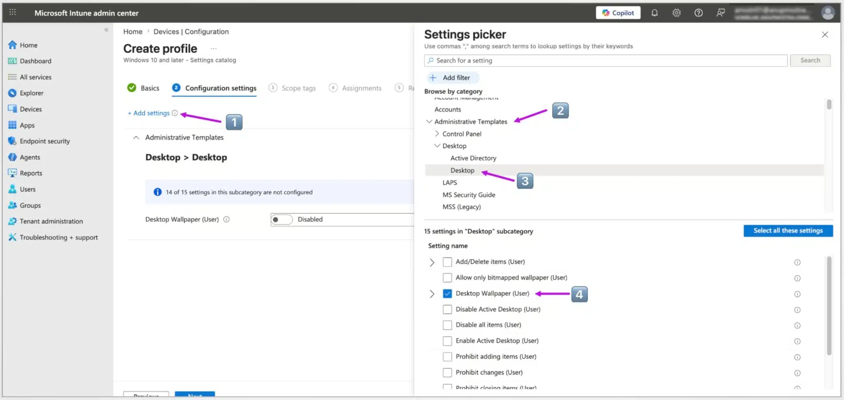The width and height of the screenshot is (844, 400).
Task: Go to the Basics step
Action: (x=143, y=88)
